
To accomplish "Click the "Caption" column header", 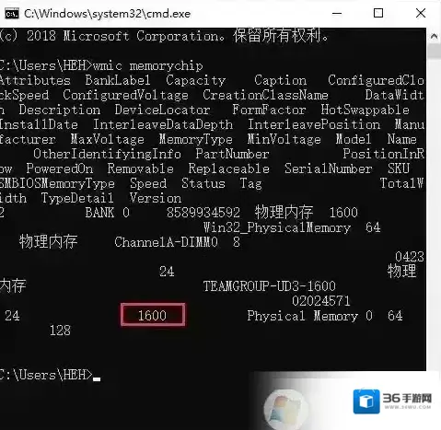I will coord(281,80).
